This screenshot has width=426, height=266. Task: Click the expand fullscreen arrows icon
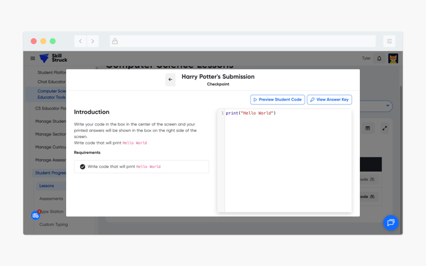pos(385,128)
